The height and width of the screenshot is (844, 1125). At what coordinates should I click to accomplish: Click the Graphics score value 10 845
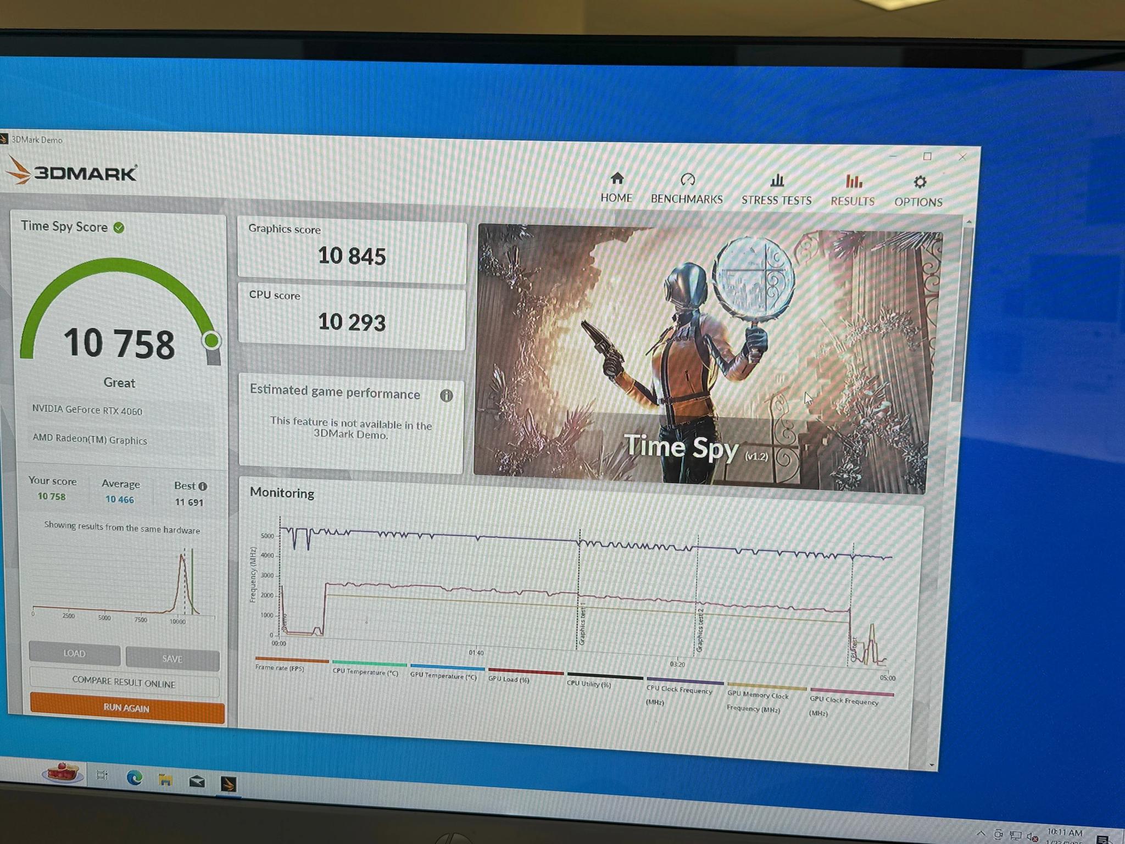352,256
